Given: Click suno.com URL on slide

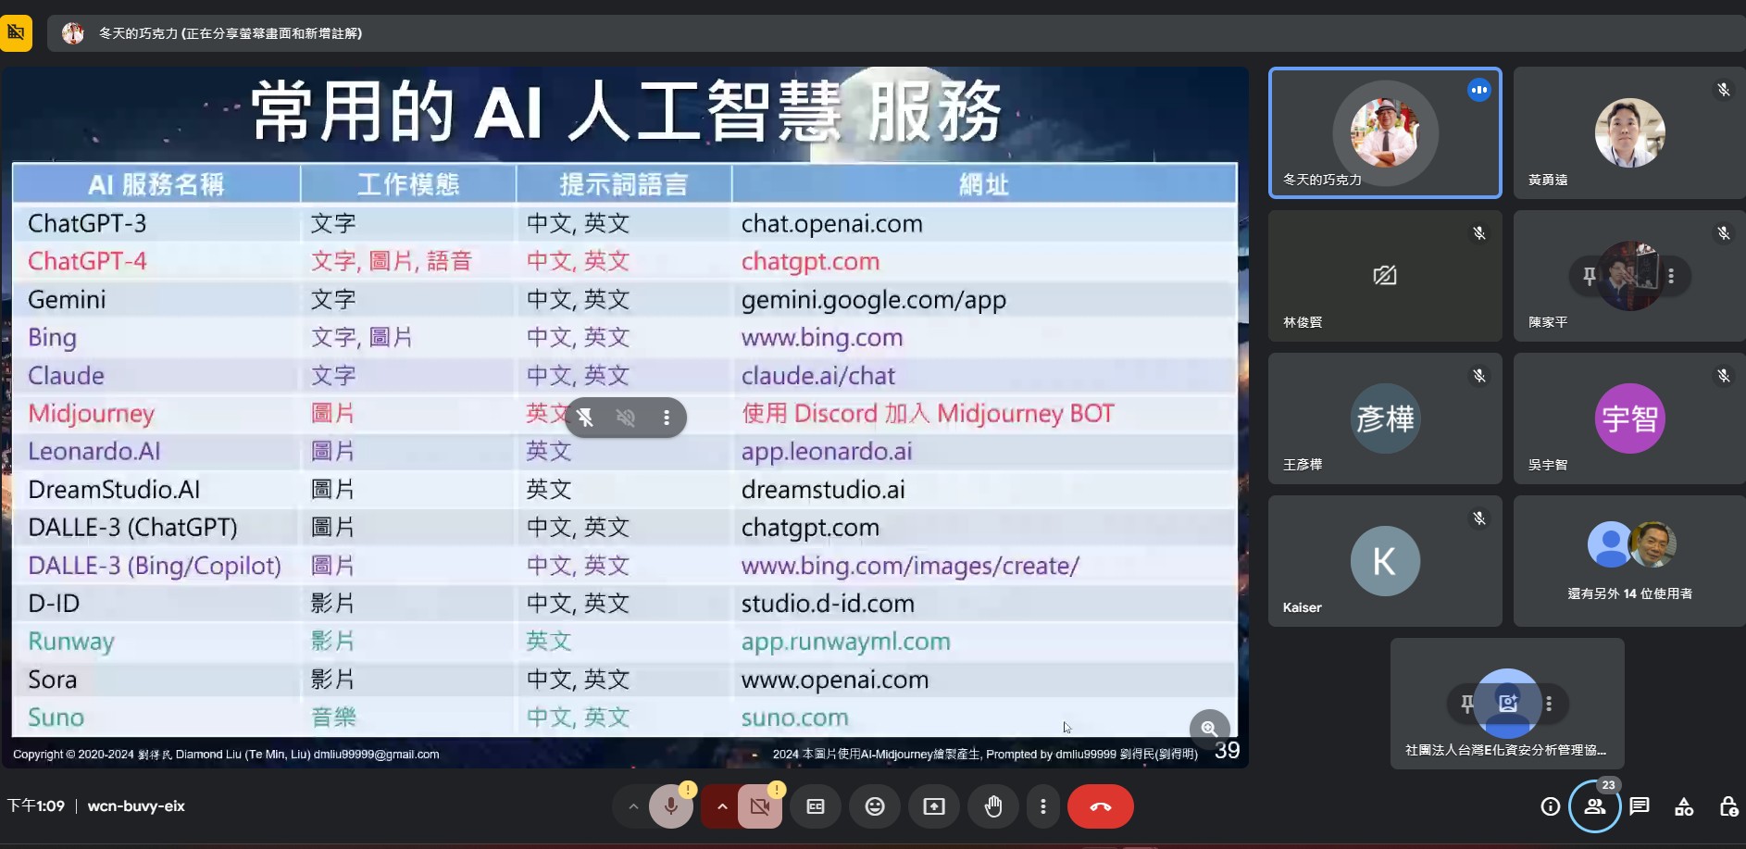Looking at the screenshot, I should pos(794,718).
